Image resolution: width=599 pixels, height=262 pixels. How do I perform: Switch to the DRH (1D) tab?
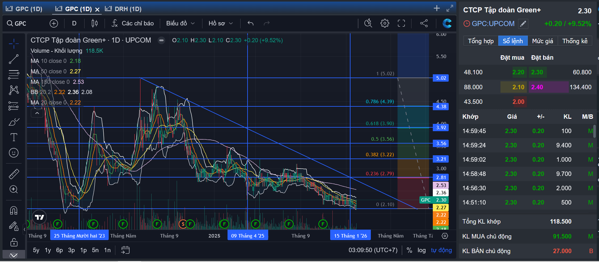123,9
